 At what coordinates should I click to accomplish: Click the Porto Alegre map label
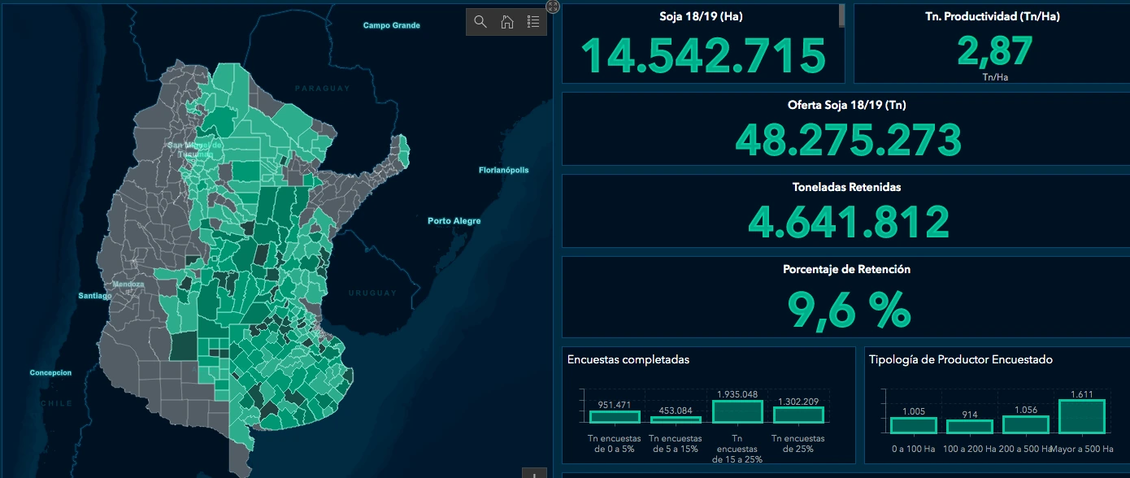[454, 221]
